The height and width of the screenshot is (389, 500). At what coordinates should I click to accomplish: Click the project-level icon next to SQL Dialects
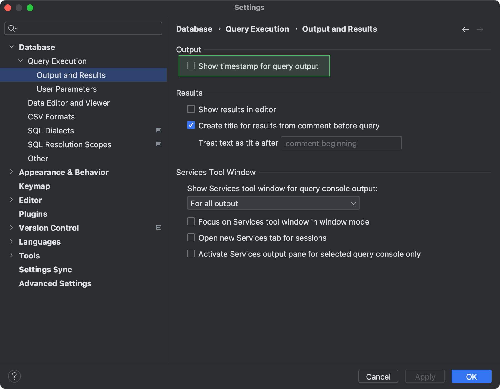159,130
